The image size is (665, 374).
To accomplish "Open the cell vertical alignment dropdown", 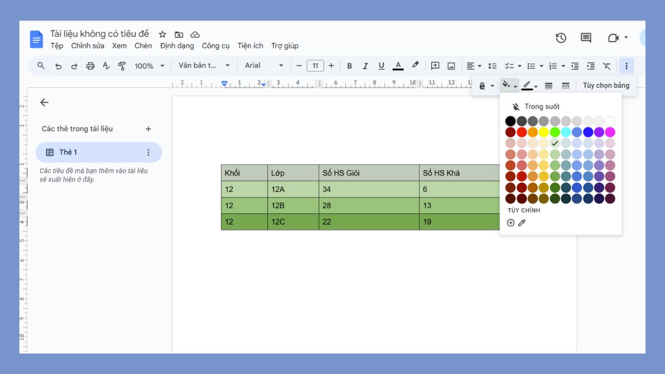I will point(486,86).
